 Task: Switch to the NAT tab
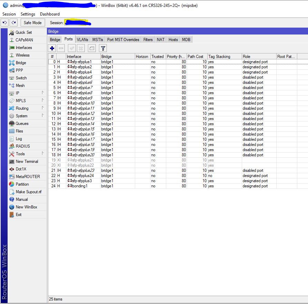coord(160,40)
